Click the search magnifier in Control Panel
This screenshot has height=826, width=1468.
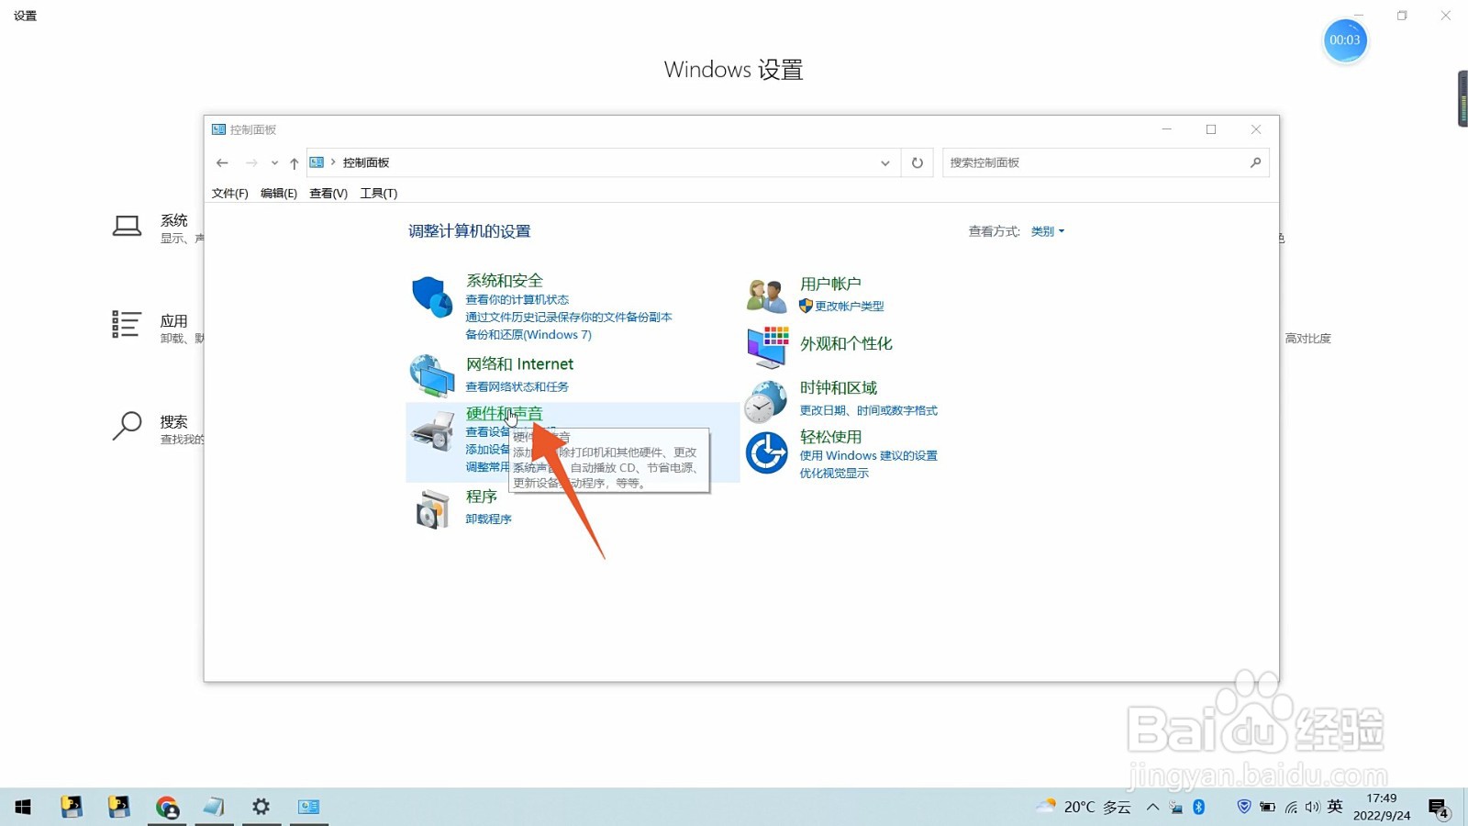(1255, 162)
